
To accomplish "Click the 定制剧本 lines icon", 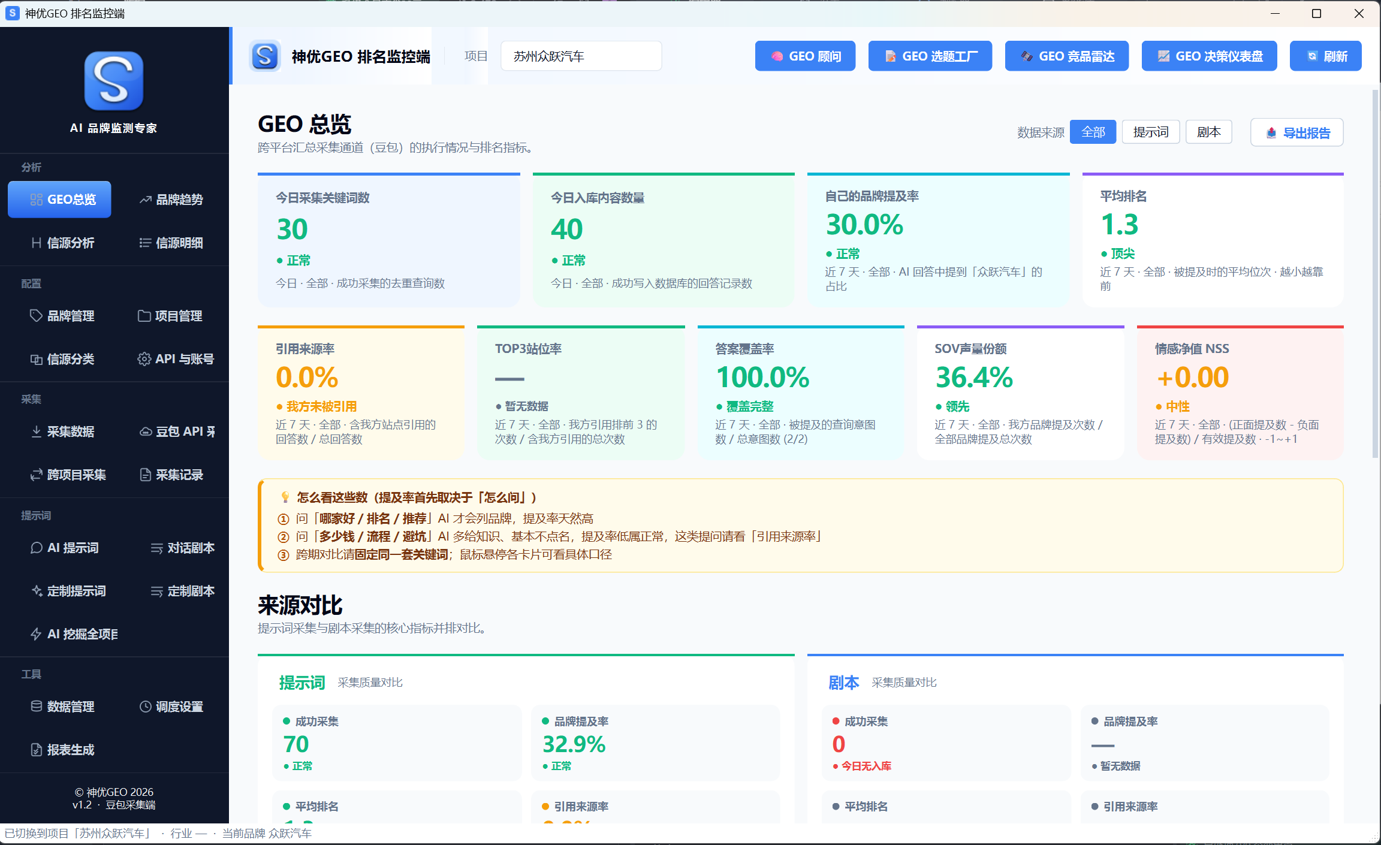I will click(x=156, y=591).
